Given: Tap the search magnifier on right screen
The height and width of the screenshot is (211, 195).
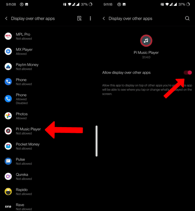Looking at the screenshot, I should [x=187, y=18].
